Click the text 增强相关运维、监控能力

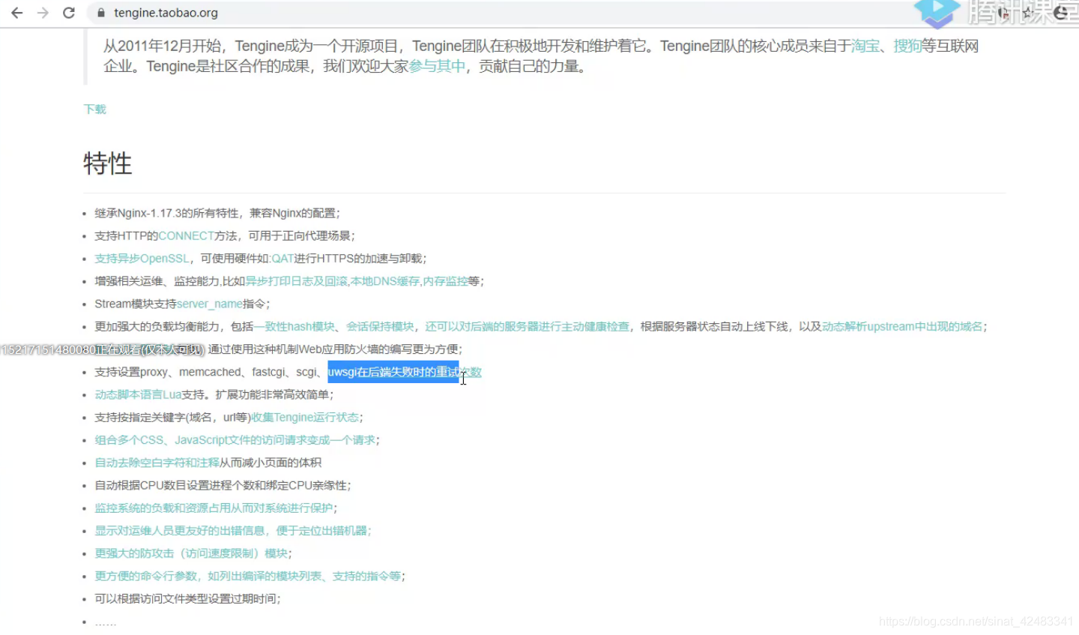[157, 281]
